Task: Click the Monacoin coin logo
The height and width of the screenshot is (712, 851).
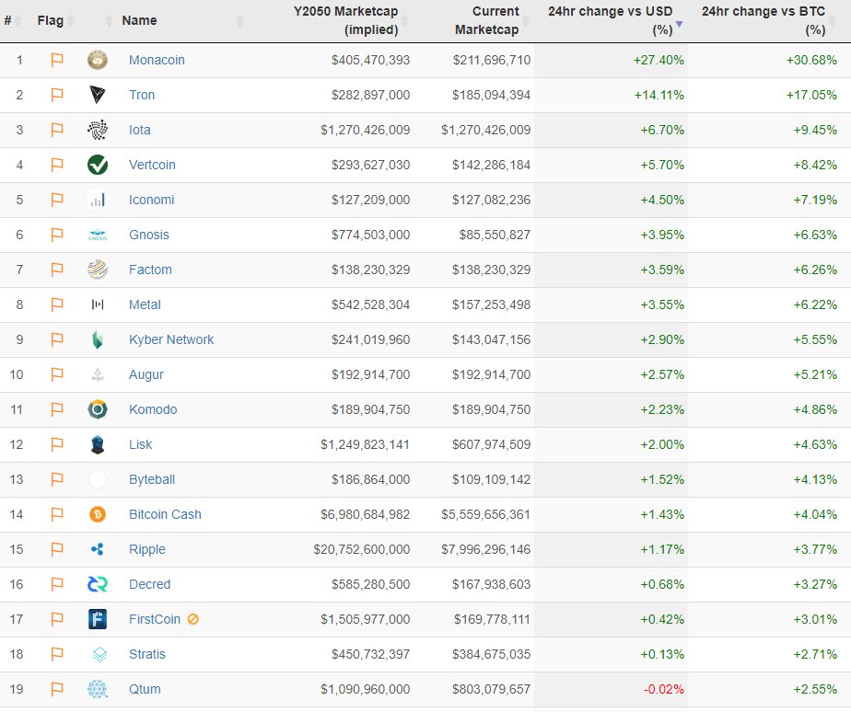Action: click(98, 60)
